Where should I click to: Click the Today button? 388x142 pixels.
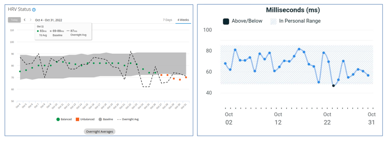click(14, 20)
